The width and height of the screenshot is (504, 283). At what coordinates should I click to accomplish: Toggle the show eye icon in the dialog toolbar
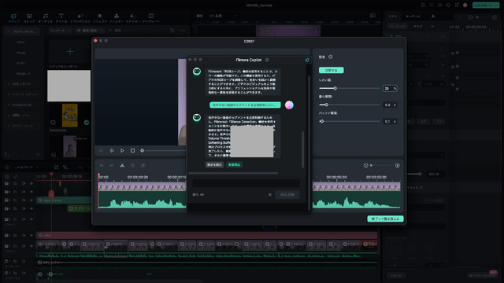pos(132,166)
